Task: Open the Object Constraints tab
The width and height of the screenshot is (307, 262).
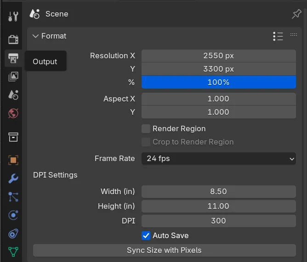Action: (13, 234)
